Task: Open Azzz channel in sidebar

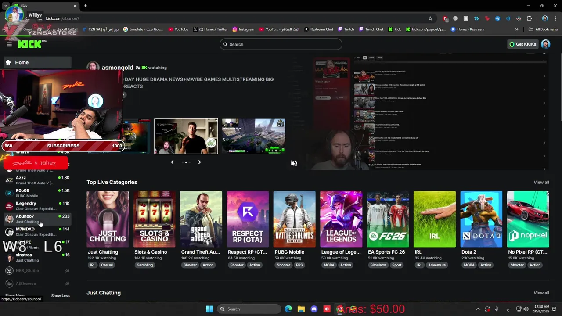Action: point(37,180)
